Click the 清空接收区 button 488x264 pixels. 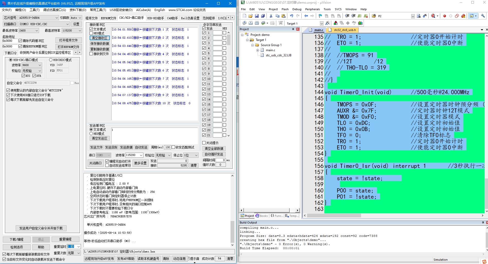pos(100,38)
